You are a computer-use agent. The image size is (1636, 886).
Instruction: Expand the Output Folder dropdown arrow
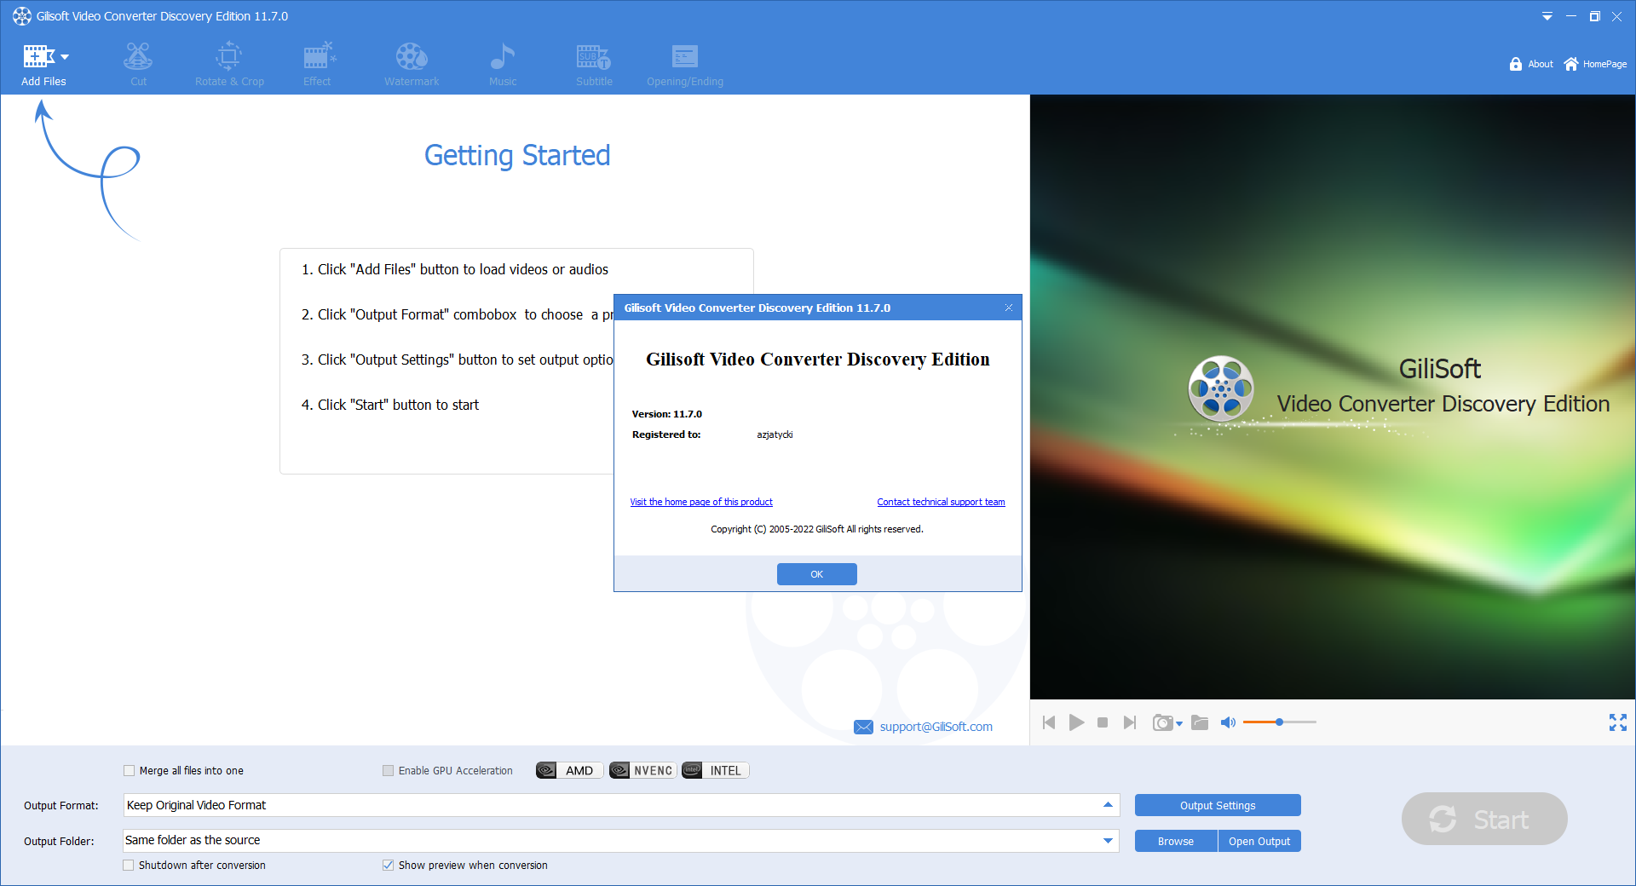click(x=1108, y=841)
